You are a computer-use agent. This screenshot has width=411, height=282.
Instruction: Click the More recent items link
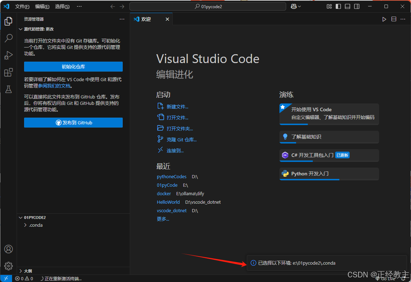163,219
